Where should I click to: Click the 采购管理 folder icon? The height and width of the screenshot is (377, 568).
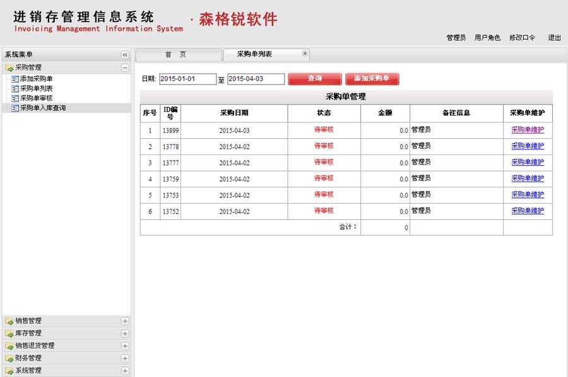tap(9, 67)
